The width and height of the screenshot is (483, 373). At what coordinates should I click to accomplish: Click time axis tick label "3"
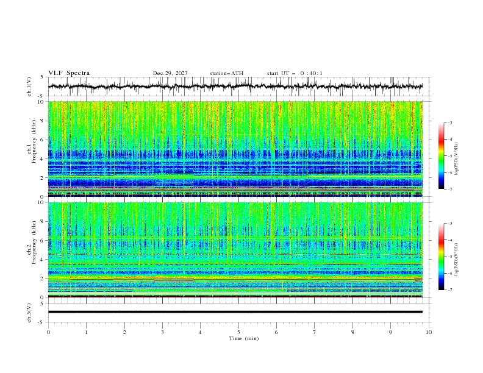tap(162, 332)
